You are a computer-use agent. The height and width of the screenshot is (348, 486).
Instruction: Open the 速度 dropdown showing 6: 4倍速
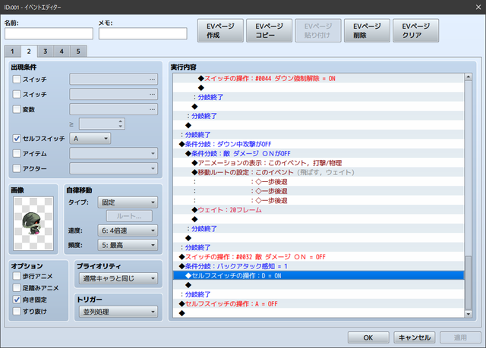click(x=128, y=230)
